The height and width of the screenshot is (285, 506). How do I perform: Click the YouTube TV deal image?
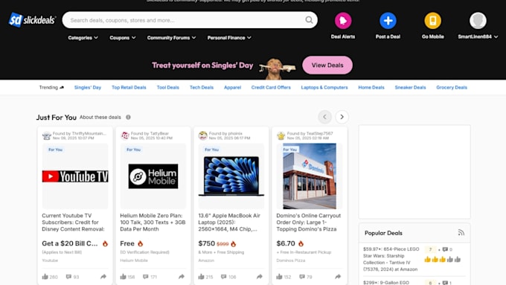coord(75,176)
